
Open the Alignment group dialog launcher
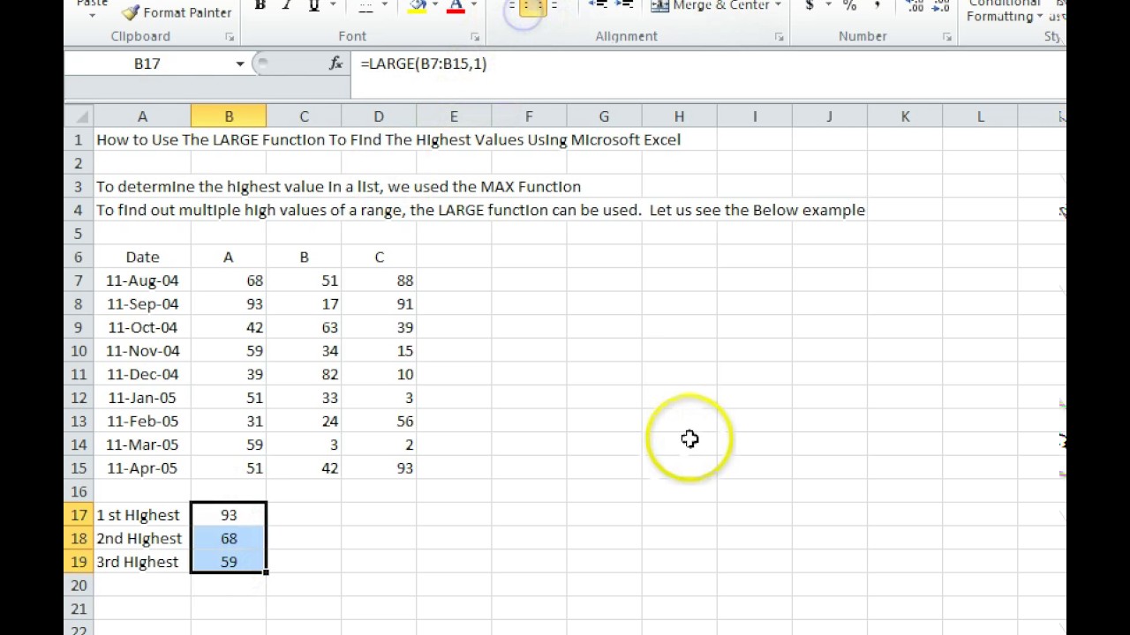(780, 37)
